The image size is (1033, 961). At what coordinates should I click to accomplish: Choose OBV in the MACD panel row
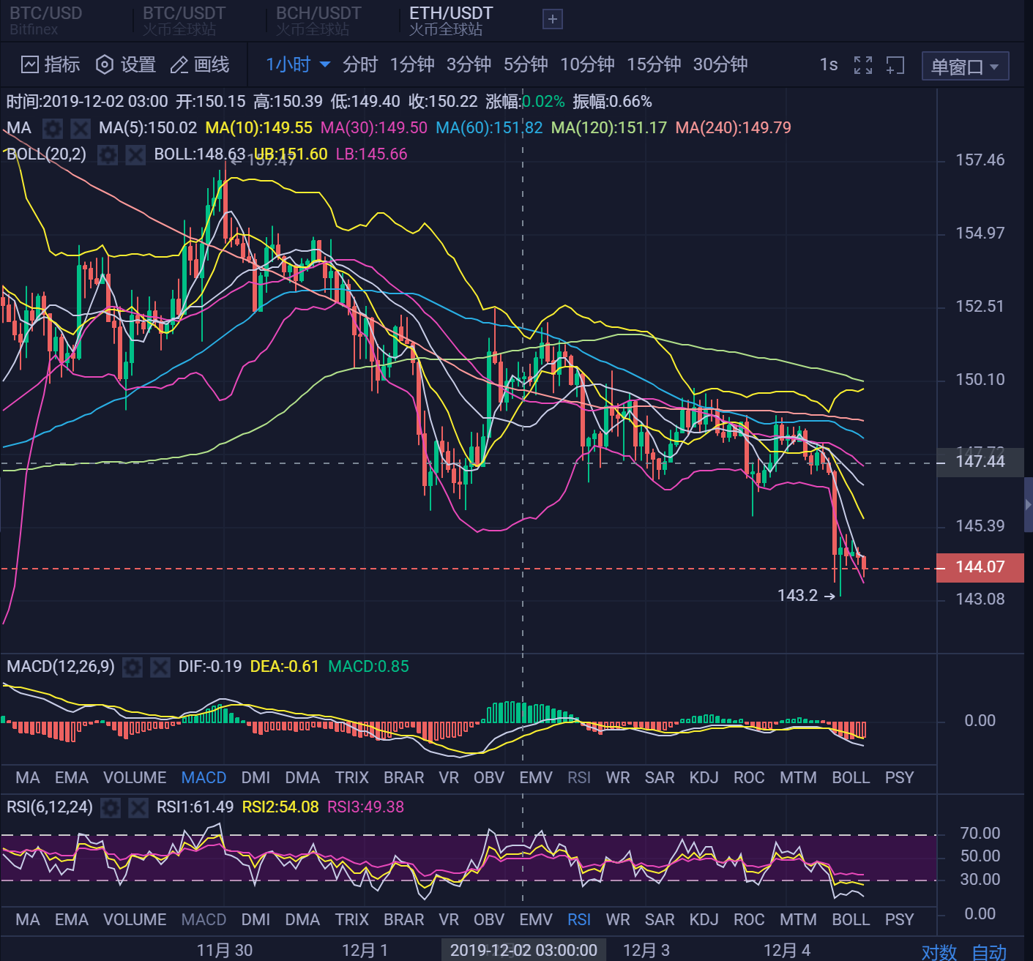[489, 778]
